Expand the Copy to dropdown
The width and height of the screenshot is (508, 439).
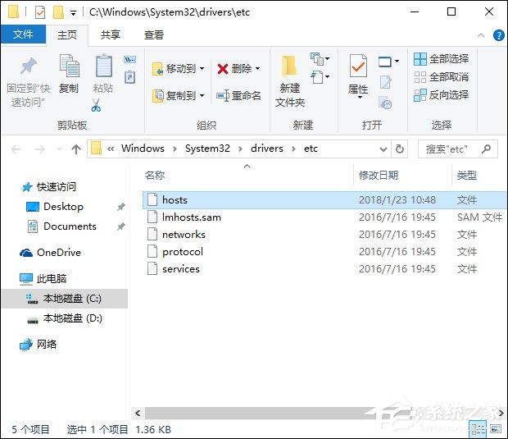(202, 95)
